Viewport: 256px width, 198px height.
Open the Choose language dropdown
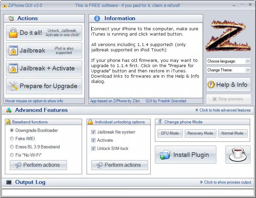(228, 61)
